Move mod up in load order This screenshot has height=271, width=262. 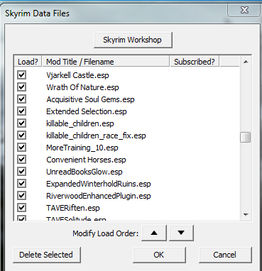tap(154, 233)
